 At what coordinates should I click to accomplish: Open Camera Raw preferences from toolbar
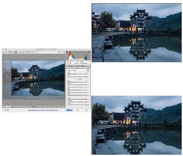pos(33,52)
